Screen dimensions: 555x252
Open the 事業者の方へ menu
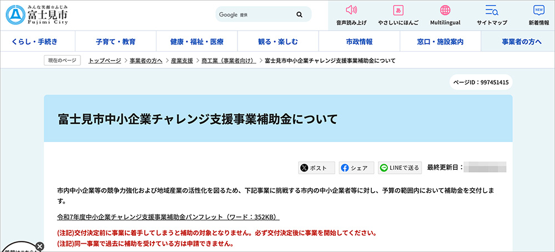coord(518,42)
